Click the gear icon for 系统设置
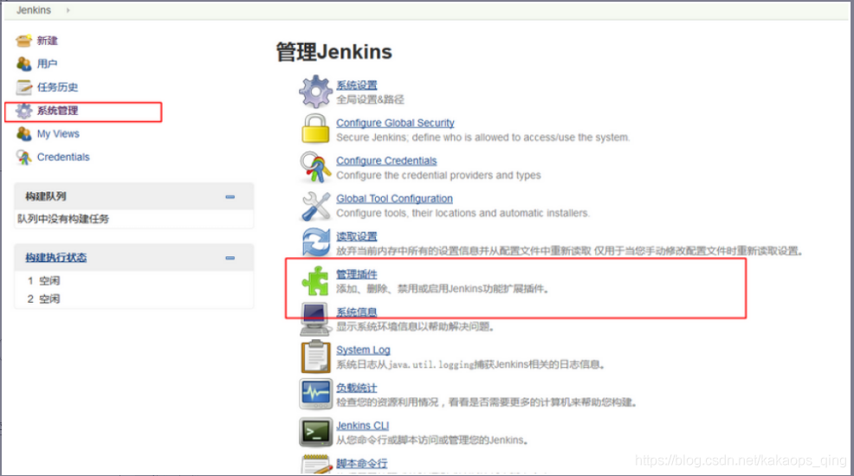Screen dimensions: 854x476 pyautogui.click(x=316, y=91)
